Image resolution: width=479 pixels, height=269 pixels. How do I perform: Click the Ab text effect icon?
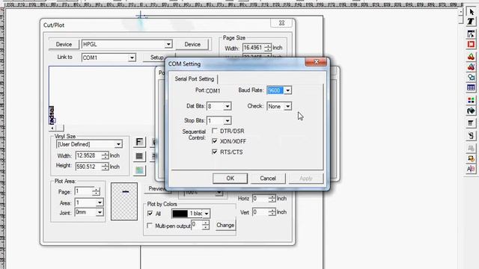pyautogui.click(x=471, y=169)
